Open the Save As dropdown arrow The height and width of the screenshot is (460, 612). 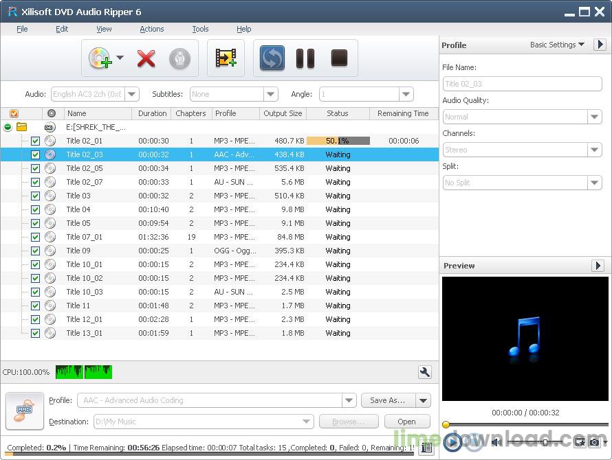pos(424,400)
